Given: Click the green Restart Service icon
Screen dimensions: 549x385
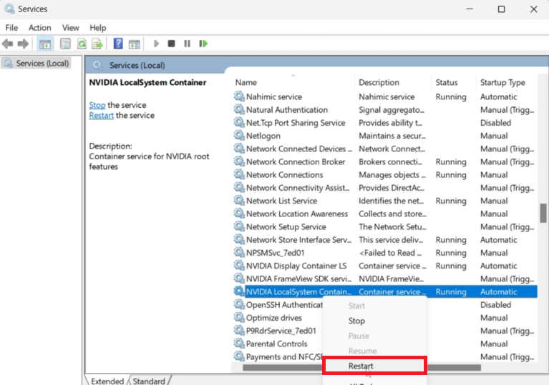Looking at the screenshot, I should click(203, 44).
